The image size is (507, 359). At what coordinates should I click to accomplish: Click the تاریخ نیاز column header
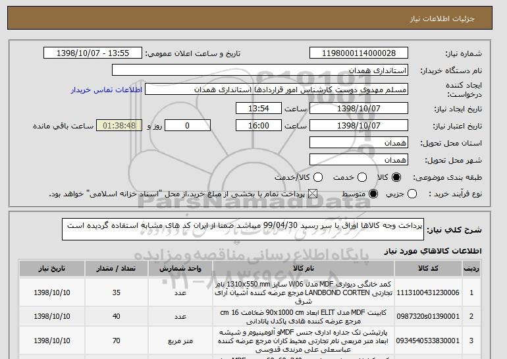point(52,269)
